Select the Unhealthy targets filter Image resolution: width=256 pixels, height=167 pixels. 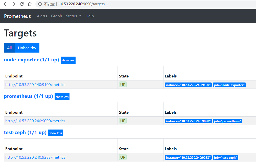[x=27, y=48]
